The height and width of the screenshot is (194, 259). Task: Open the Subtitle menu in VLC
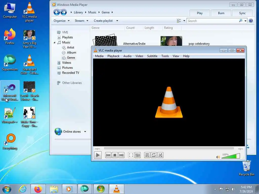point(152,56)
